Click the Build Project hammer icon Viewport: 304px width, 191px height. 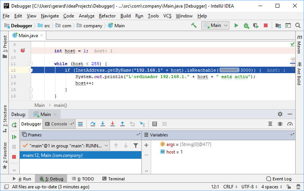[x=194, y=25]
